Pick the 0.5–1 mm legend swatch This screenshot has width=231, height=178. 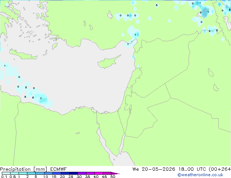tap(15, 173)
